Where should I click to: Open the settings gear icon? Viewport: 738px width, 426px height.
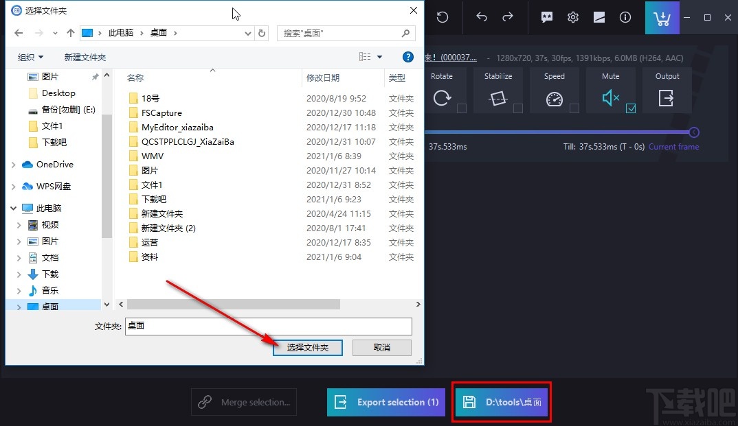(573, 17)
